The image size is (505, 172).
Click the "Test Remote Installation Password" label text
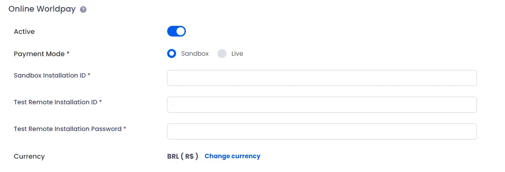(68, 129)
